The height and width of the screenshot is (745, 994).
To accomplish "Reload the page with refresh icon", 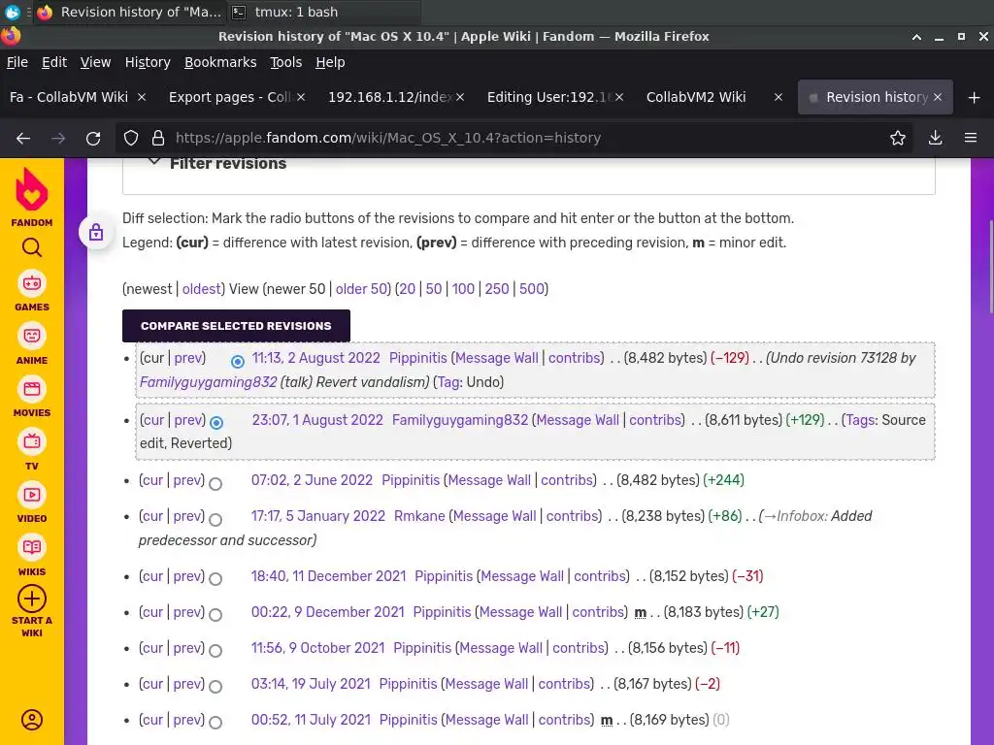I will pyautogui.click(x=93, y=138).
